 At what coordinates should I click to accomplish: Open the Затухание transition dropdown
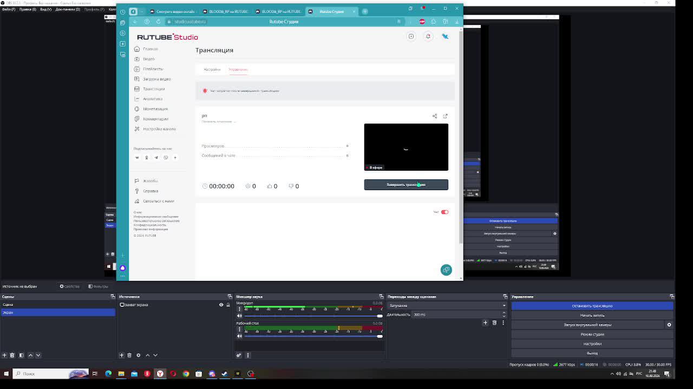(x=447, y=306)
